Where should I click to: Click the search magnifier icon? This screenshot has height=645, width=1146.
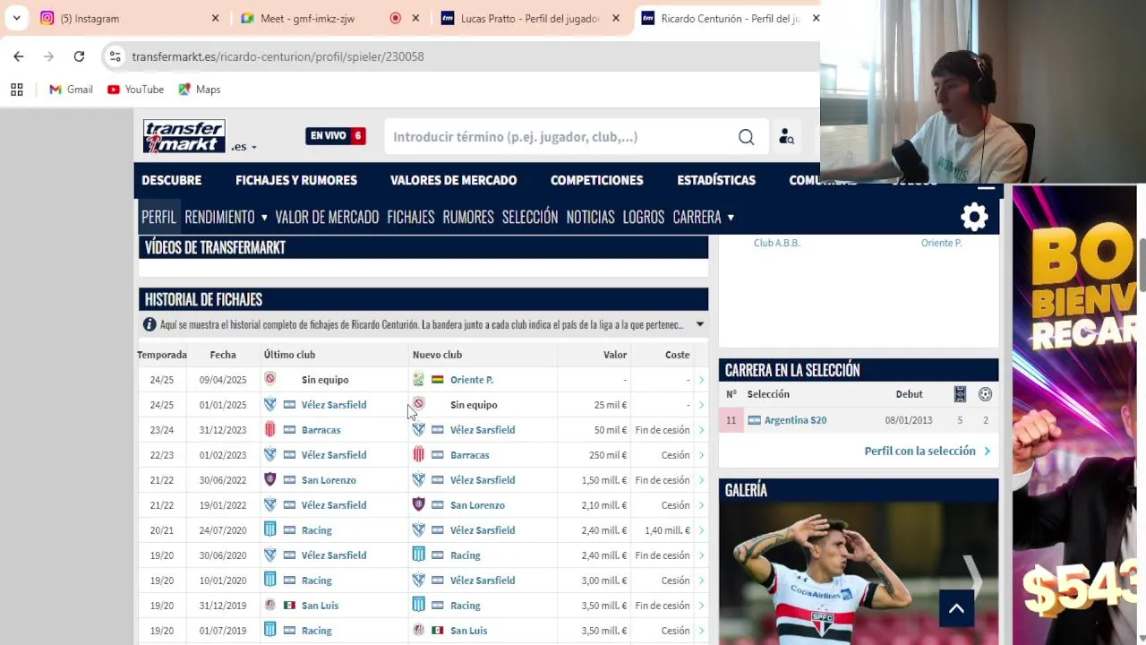coord(746,137)
